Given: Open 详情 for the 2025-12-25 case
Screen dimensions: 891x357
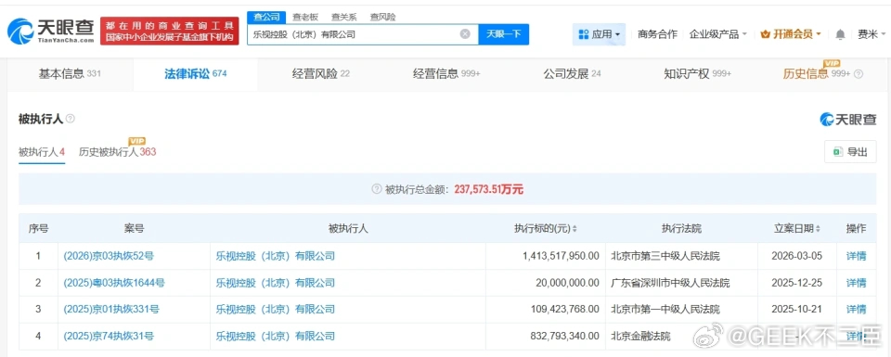Looking at the screenshot, I should 857,283.
